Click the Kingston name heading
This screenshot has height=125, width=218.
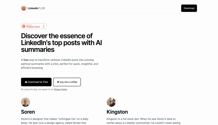click(117, 112)
